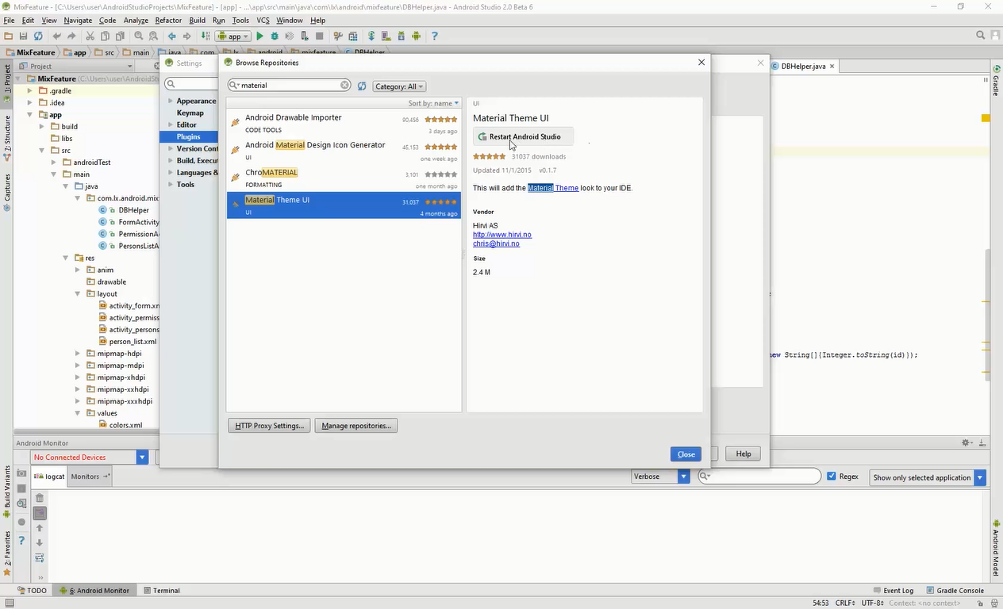This screenshot has height=609, width=1003.
Task: Select the DBHelper.java editor tab
Action: tap(803, 67)
